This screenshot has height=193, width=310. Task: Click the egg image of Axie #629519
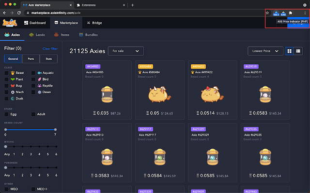click(x=265, y=95)
